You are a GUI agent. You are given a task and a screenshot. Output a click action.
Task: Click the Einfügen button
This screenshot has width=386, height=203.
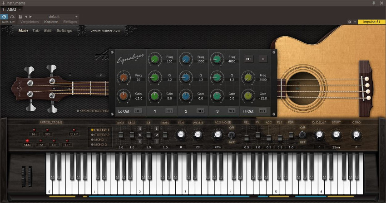tap(70, 22)
